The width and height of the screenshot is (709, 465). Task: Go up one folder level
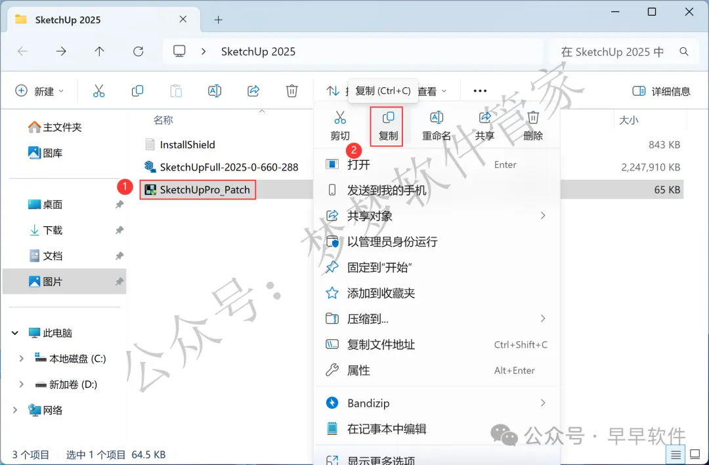(x=100, y=52)
